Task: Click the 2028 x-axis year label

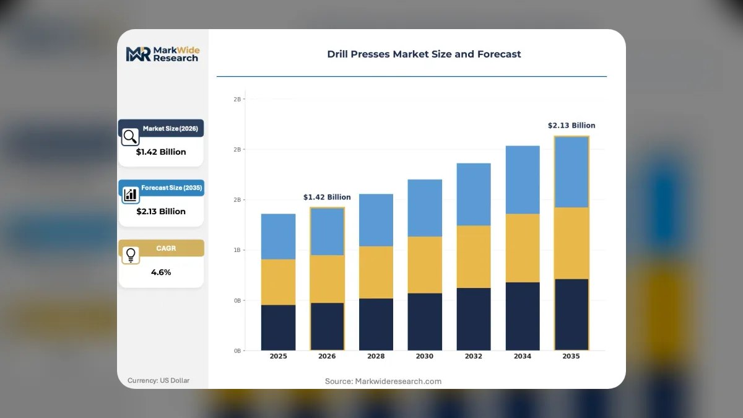Action: click(376, 356)
